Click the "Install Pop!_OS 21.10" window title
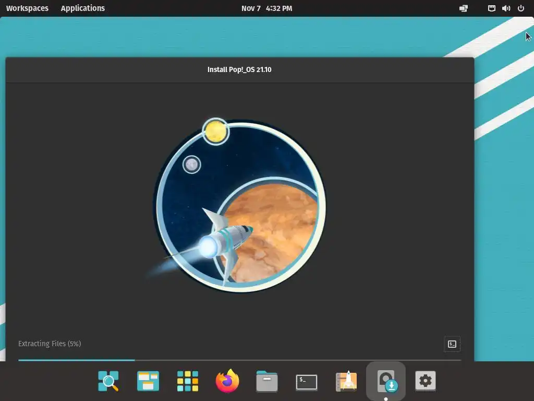Image resolution: width=534 pixels, height=401 pixels. click(x=239, y=69)
